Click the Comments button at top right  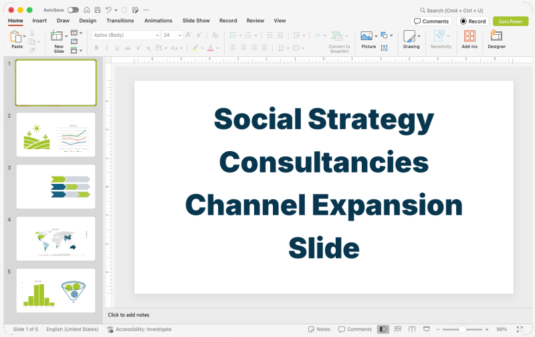[x=431, y=21]
